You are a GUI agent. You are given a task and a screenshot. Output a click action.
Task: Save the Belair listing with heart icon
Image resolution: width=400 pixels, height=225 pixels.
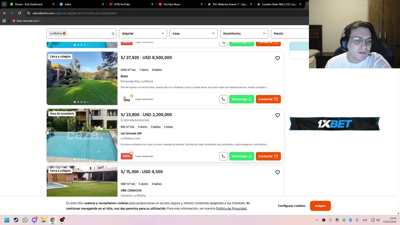pos(277,58)
